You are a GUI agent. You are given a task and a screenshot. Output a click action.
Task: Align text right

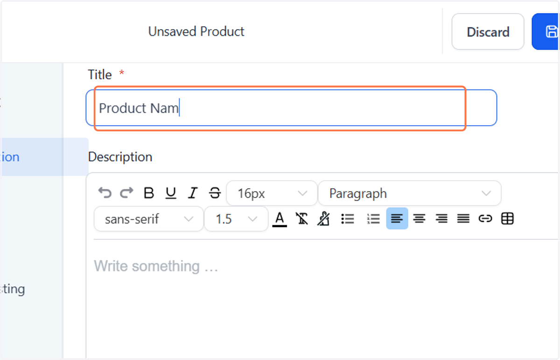[441, 219]
